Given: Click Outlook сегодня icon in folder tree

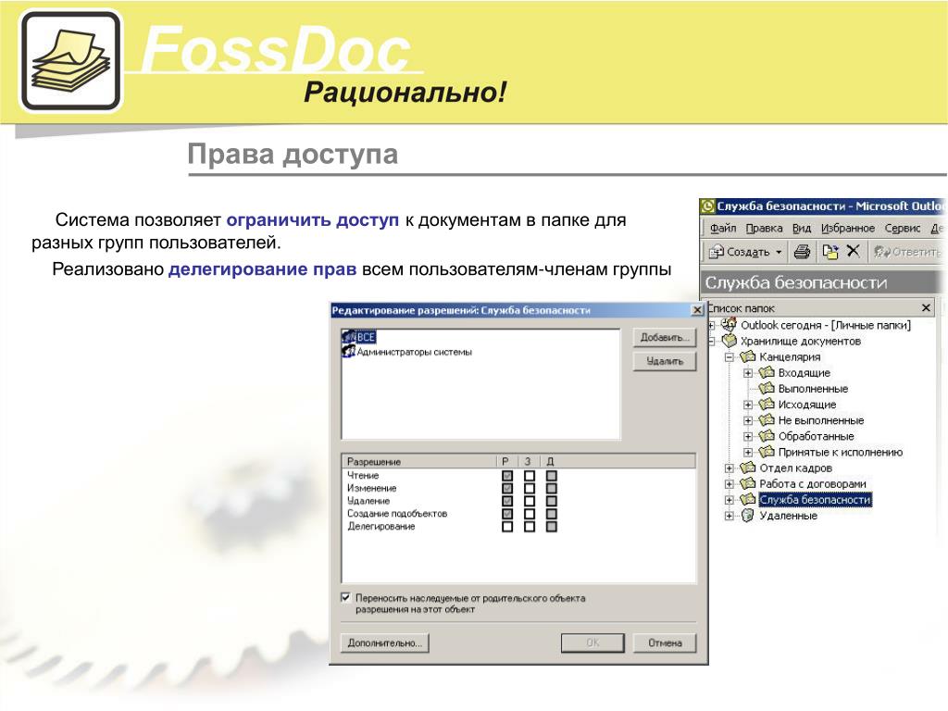Looking at the screenshot, I should (x=729, y=324).
